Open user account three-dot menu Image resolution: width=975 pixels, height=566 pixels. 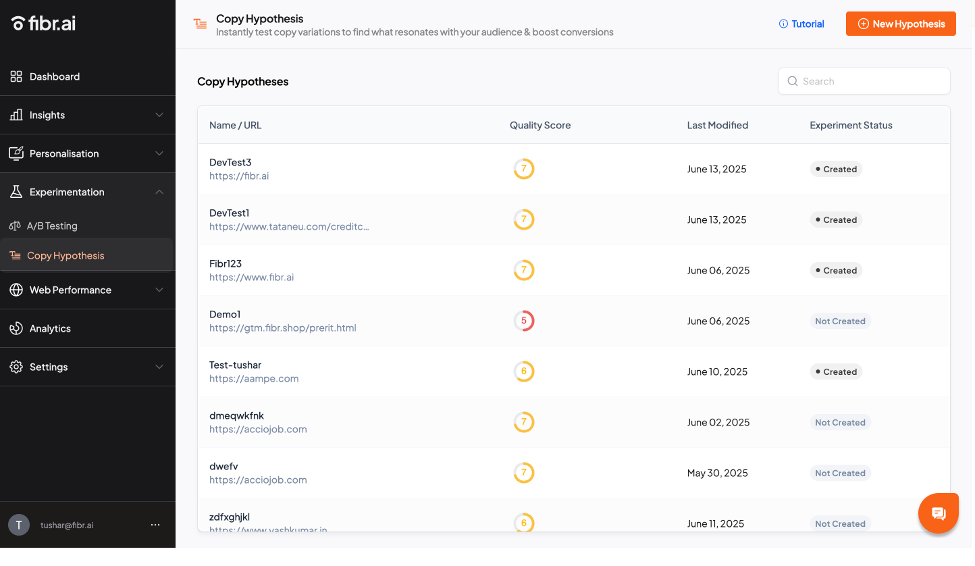point(155,525)
